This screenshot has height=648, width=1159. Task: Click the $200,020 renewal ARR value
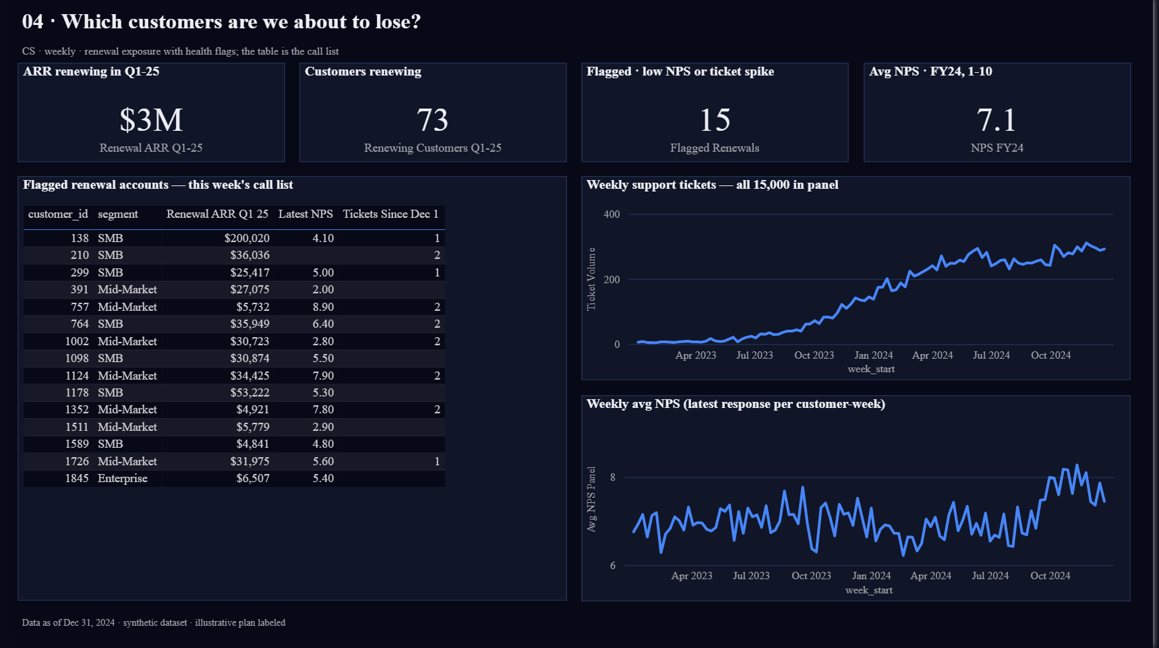click(247, 238)
